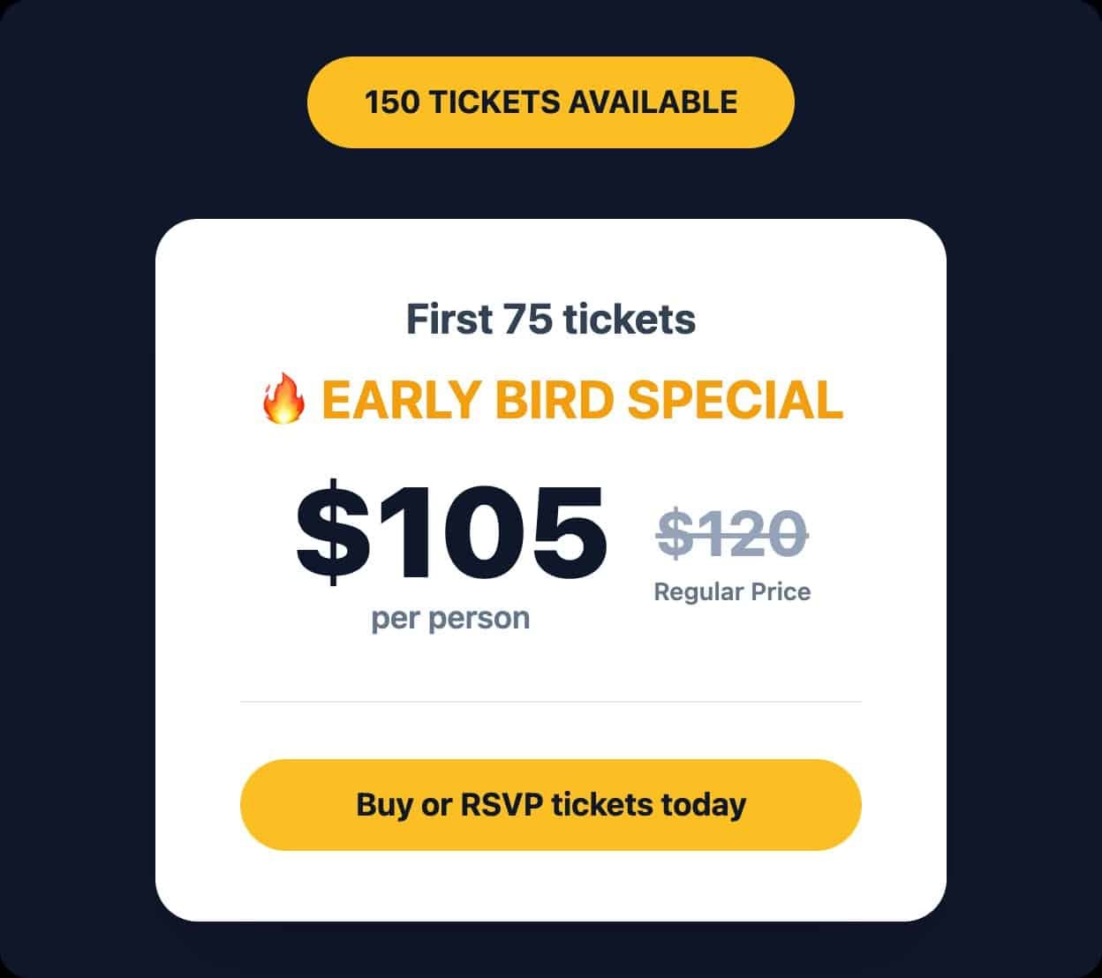Click the number 150 in the badge
This screenshot has height=978, width=1102.
pos(393,102)
